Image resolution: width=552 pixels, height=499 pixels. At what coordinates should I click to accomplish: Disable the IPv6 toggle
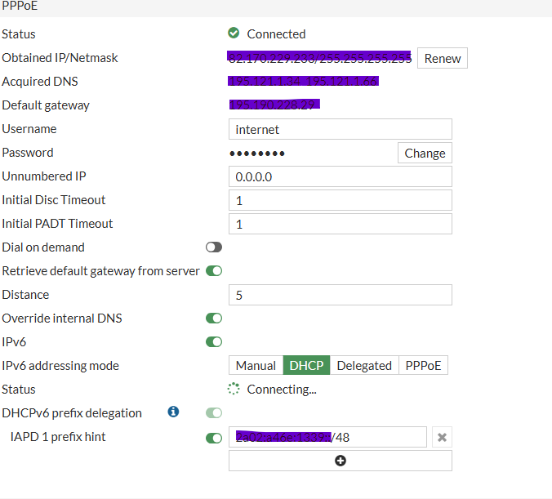[214, 341]
